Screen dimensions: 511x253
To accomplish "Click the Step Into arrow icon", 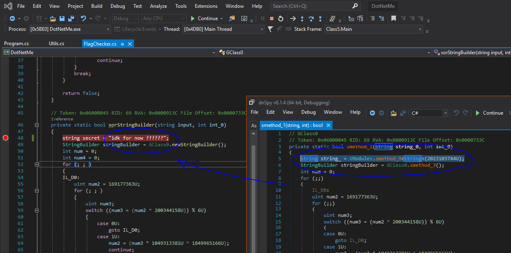I will (x=302, y=18).
